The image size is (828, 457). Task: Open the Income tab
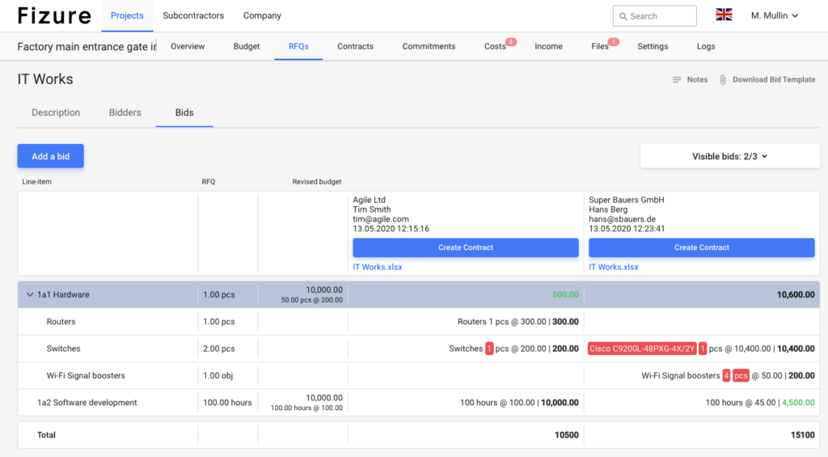(549, 46)
